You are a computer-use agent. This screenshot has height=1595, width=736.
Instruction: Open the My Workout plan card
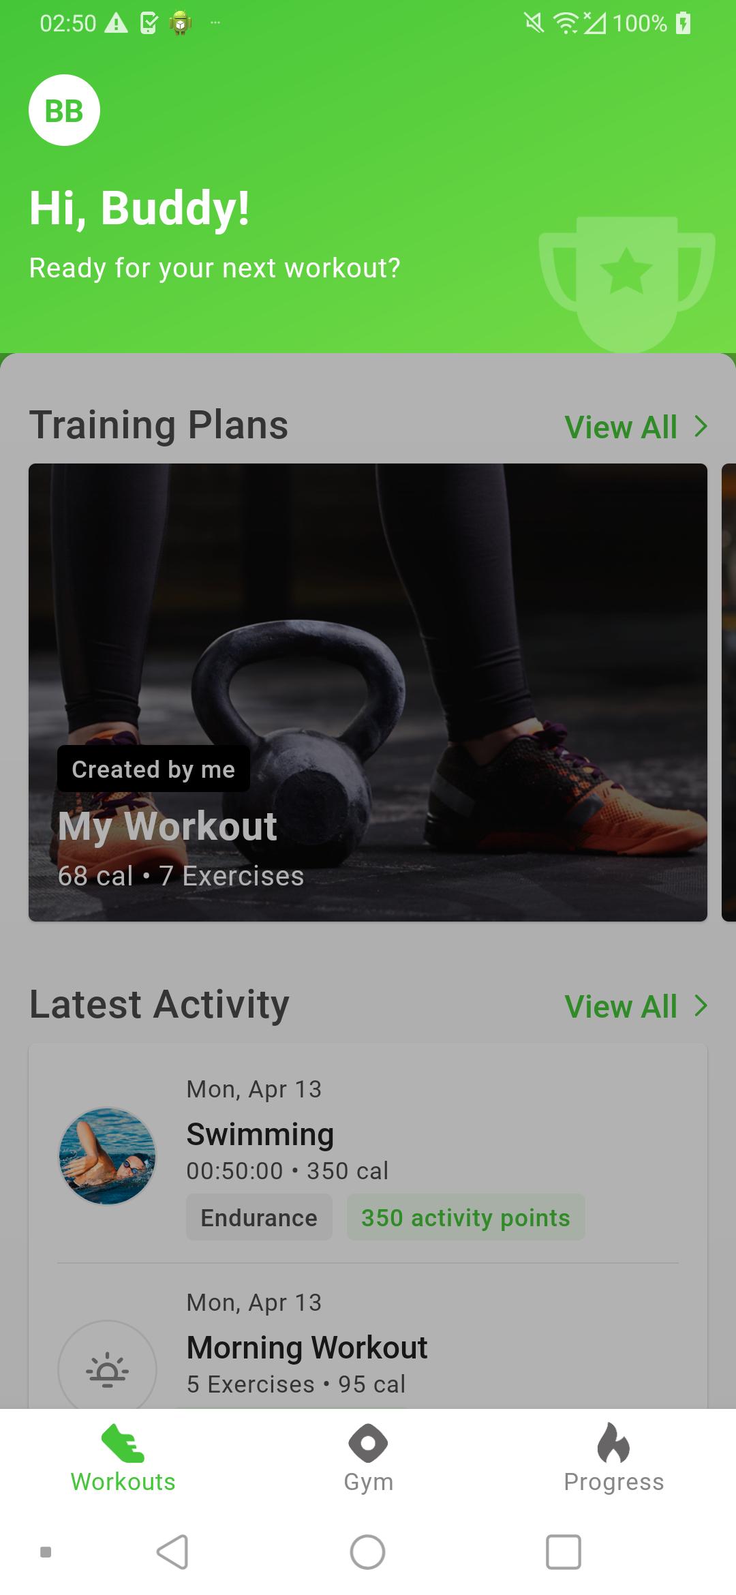tap(368, 693)
